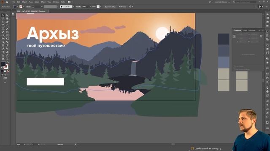Viewport: 270px width, 151px height.
Task: Click the lightbulb Discover icon
Action: [x=210, y=2]
